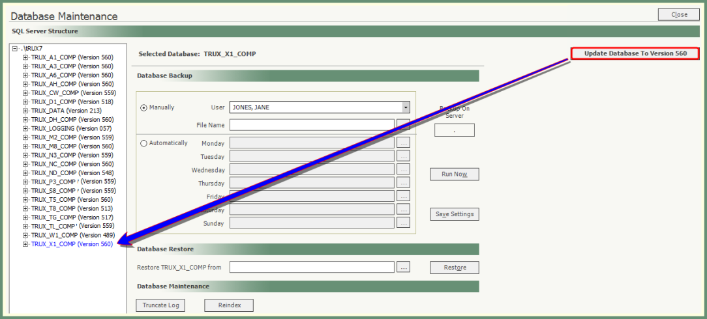707x319 pixels.
Task: Click the Truncate Log button
Action: click(160, 305)
